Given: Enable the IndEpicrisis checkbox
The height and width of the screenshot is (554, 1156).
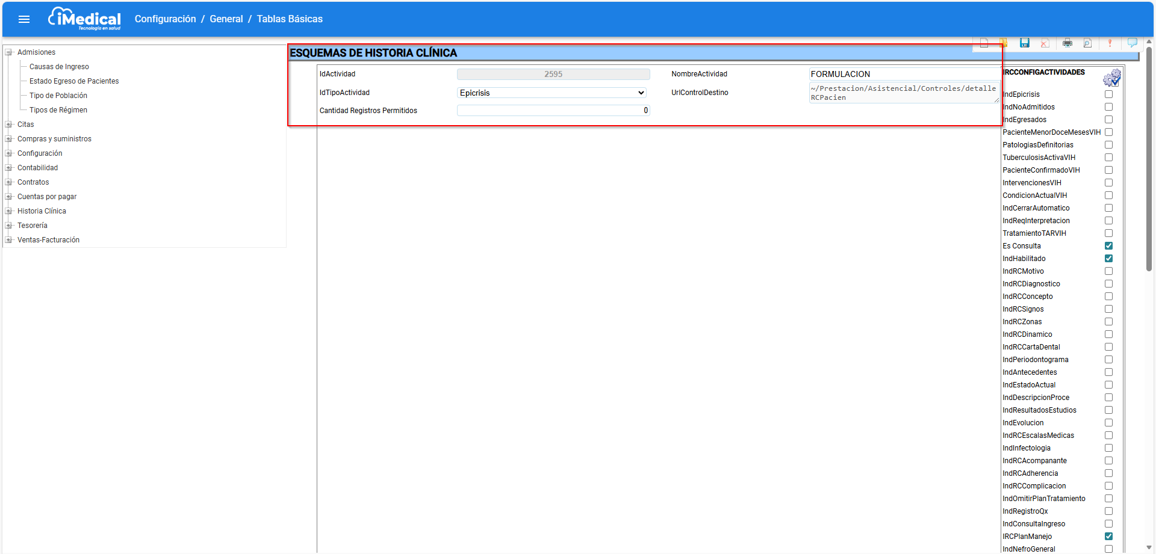Looking at the screenshot, I should pos(1108,94).
